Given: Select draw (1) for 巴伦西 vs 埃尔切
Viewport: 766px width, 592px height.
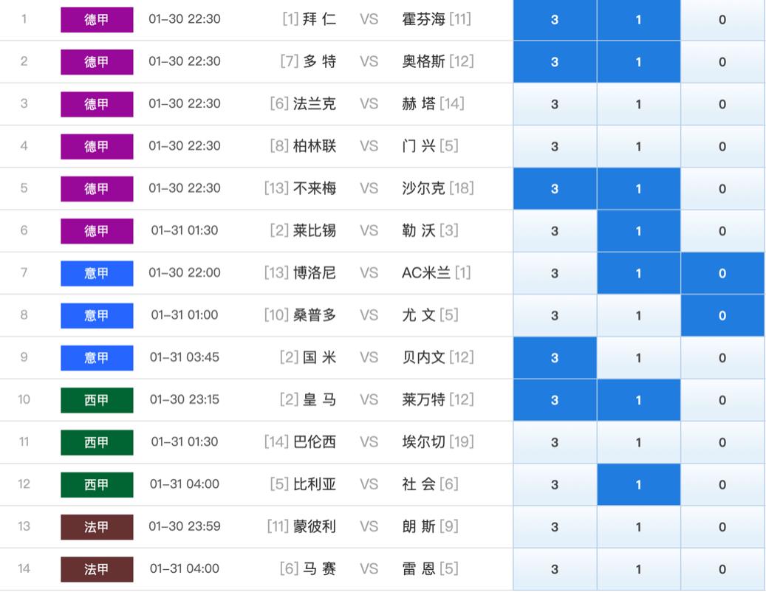Looking at the screenshot, I should point(638,443).
